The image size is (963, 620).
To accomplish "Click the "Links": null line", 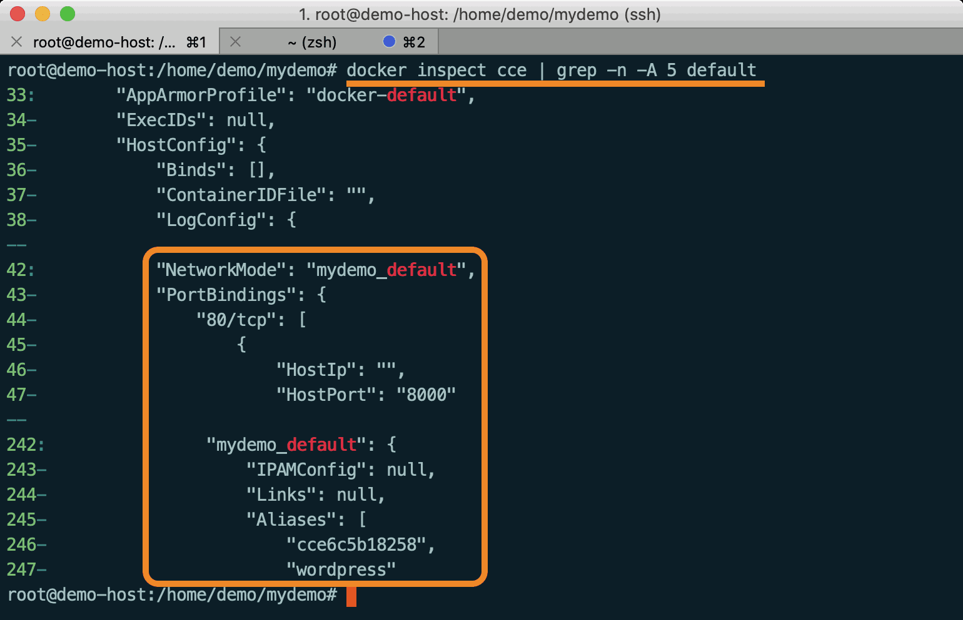I will pyautogui.click(x=316, y=495).
